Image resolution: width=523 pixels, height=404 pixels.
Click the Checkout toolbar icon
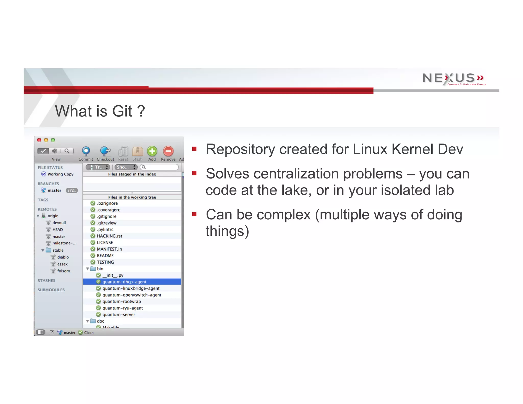(105, 151)
